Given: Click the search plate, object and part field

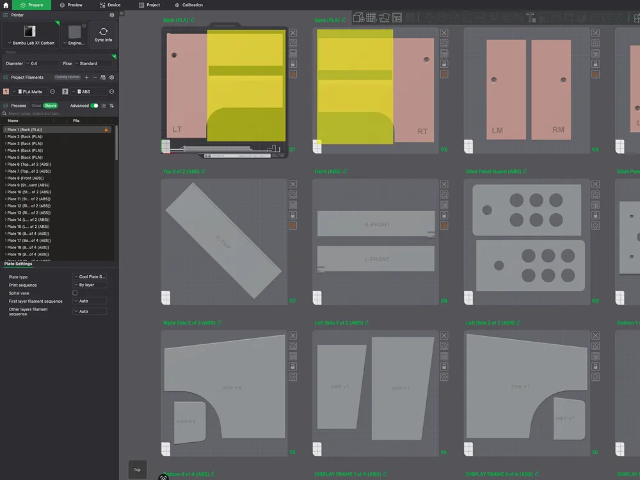Looking at the screenshot, I should 58,113.
